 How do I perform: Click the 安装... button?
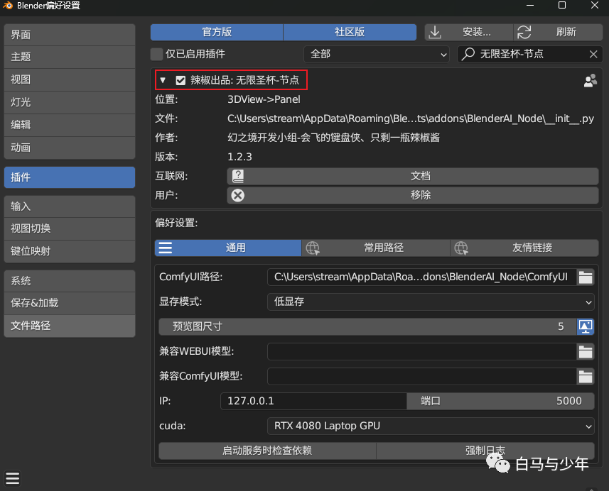(469, 32)
